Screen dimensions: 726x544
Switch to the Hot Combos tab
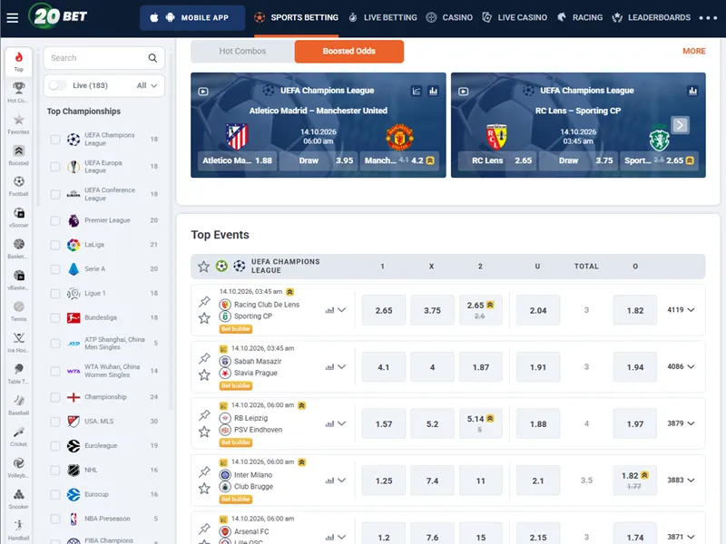242,52
